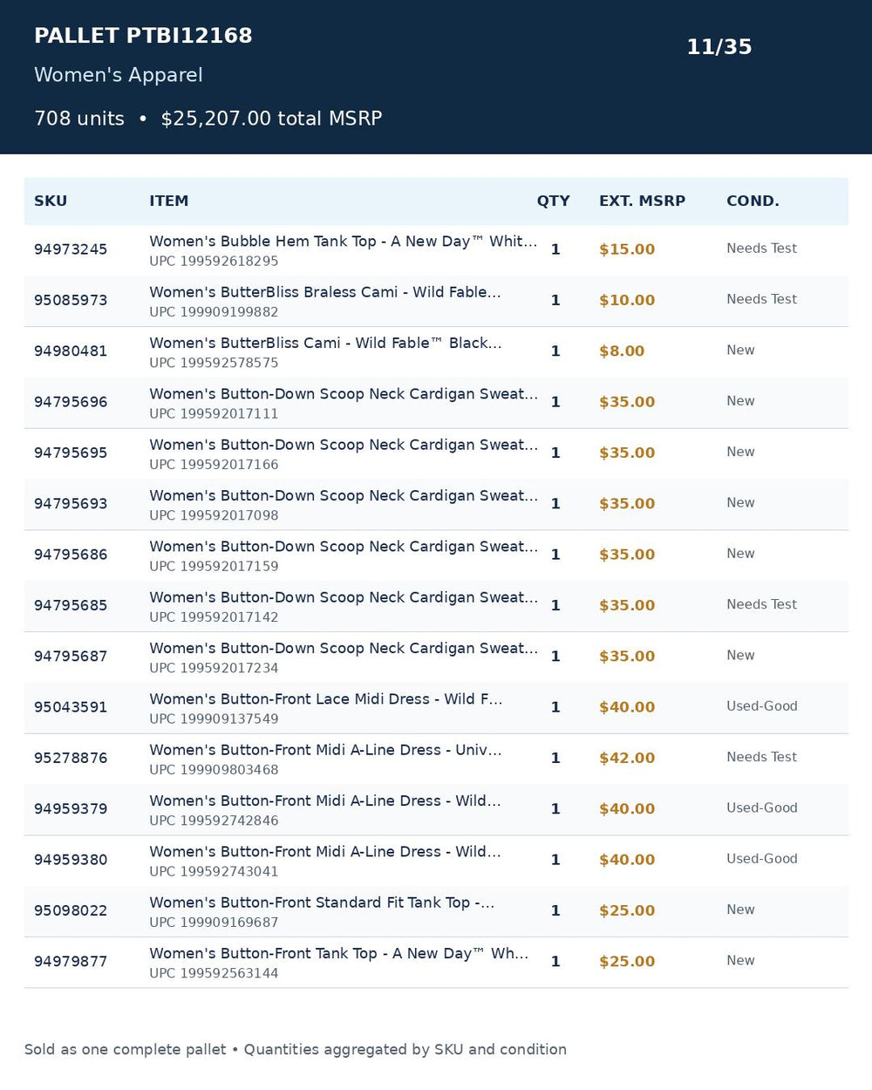Click UPC 199909803468
The width and height of the screenshot is (872, 1090).
(x=214, y=770)
